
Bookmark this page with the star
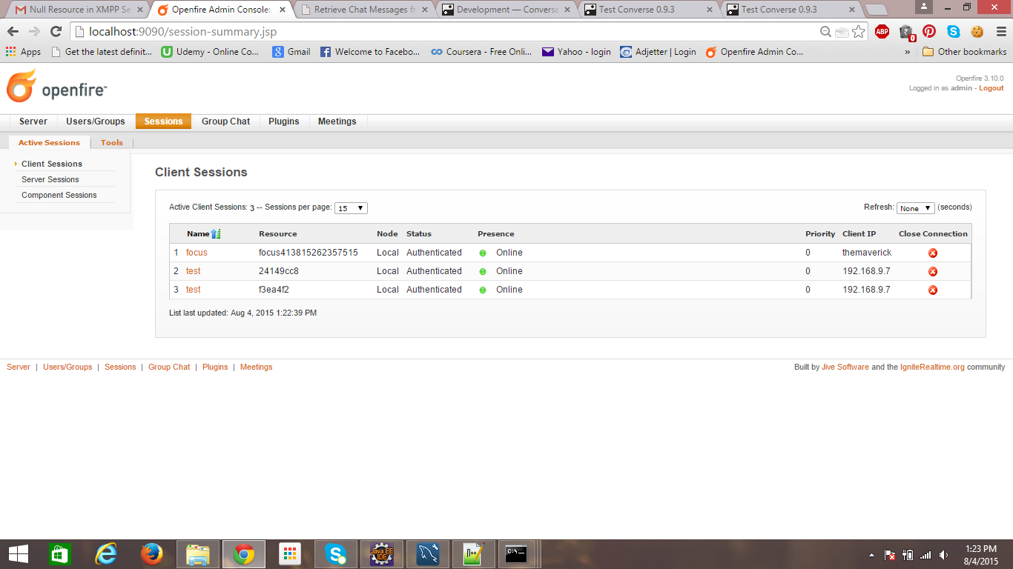pyautogui.click(x=859, y=32)
